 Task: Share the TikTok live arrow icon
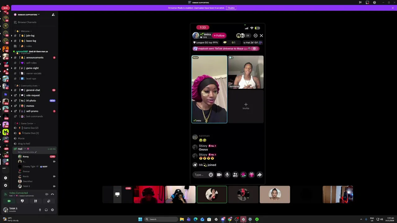click(260, 175)
